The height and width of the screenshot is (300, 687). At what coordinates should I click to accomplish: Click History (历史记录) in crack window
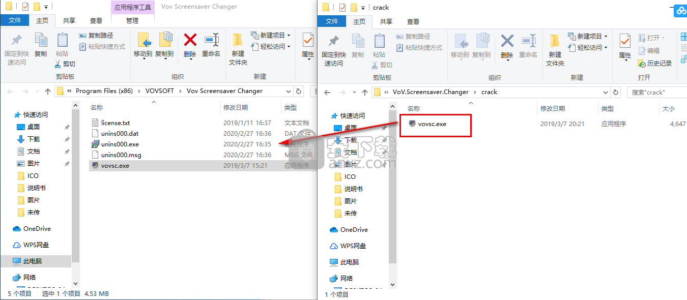click(655, 64)
